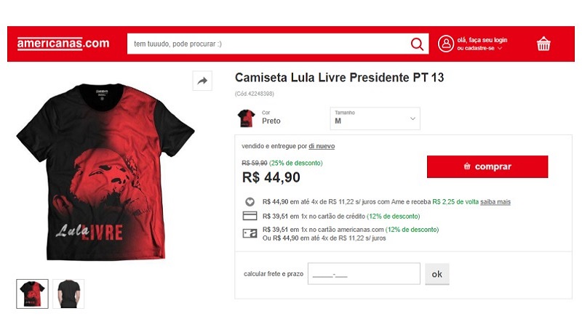This screenshot has width=582, height=327.
Task: Open the saiba mais link
Action: (495, 202)
